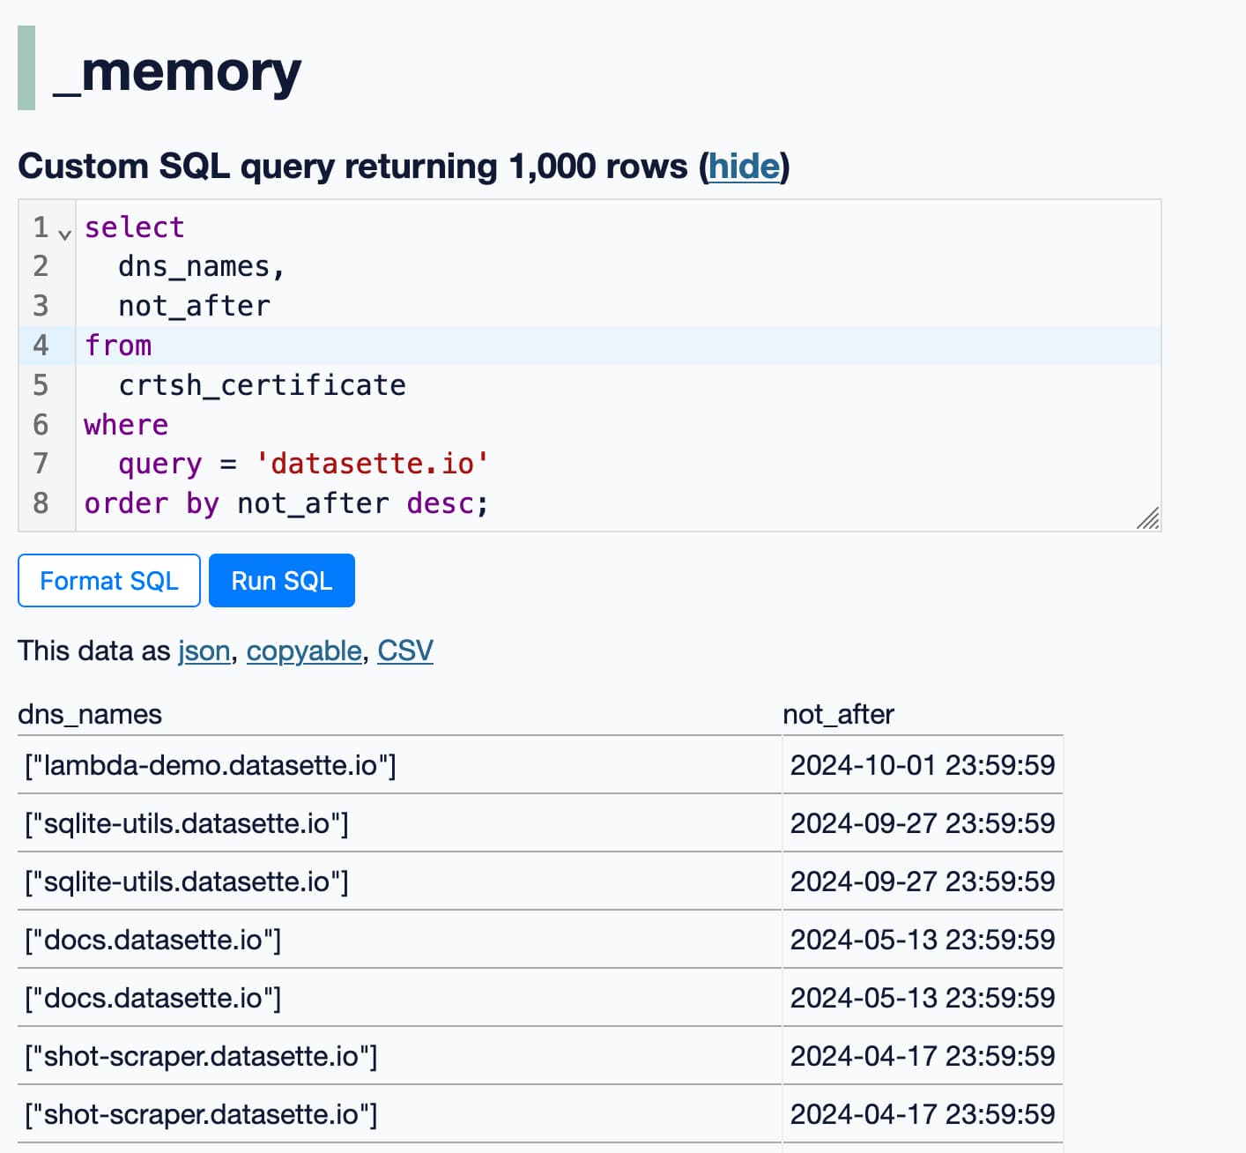Click the dns_names column header
This screenshot has width=1246, height=1153.
coord(90,714)
